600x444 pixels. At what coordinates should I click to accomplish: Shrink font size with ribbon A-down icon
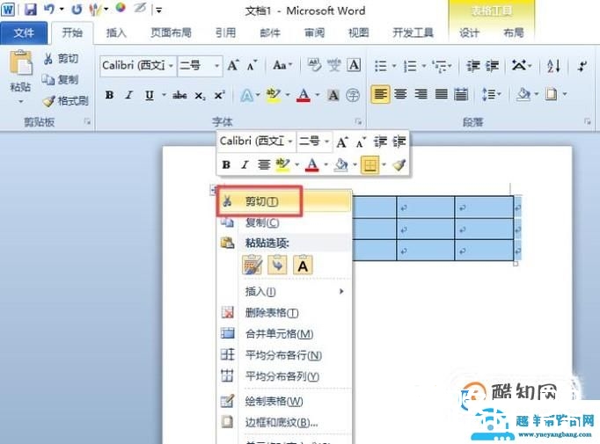(252, 65)
